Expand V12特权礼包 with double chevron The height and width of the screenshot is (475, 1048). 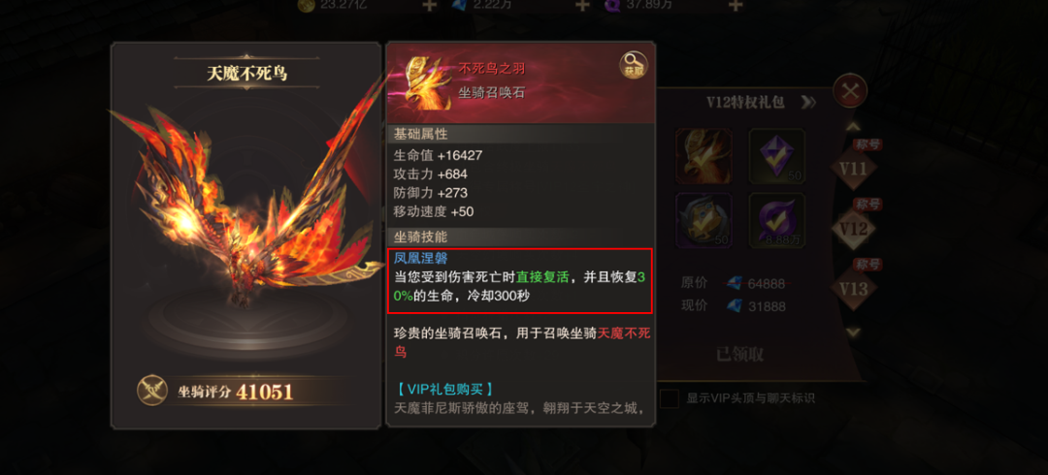click(x=808, y=103)
